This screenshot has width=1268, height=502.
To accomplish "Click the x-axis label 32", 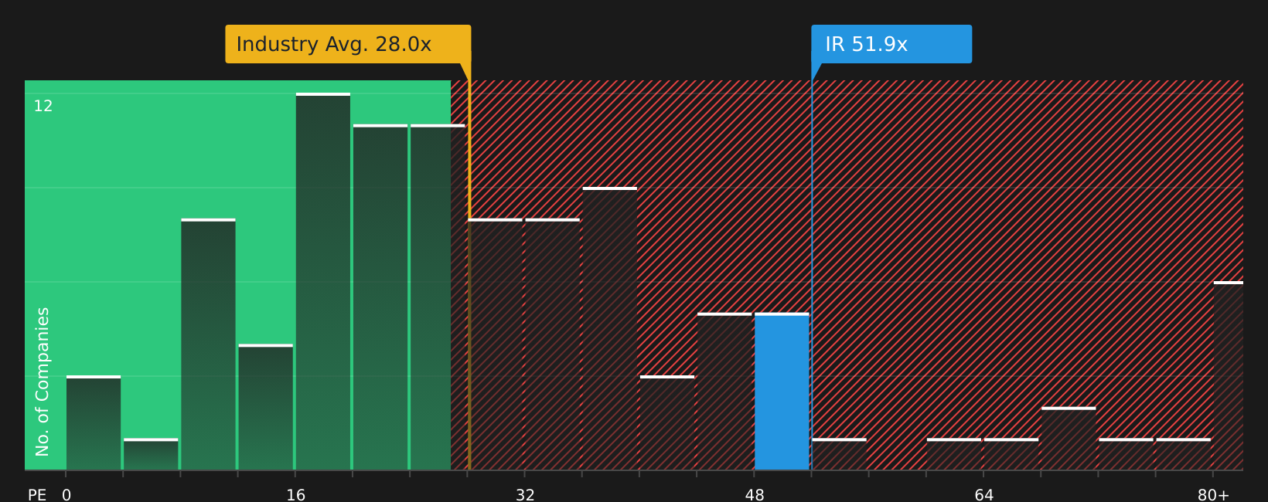I will click(525, 495).
